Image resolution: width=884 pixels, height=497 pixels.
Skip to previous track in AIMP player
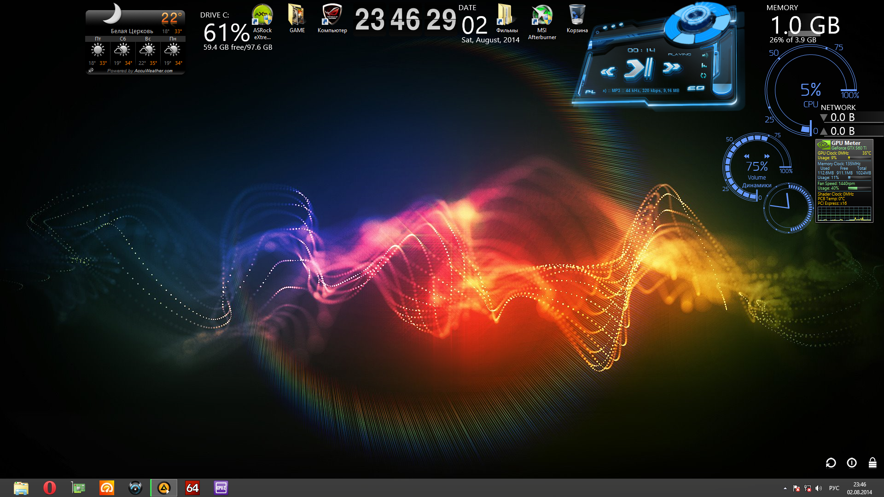(x=608, y=71)
